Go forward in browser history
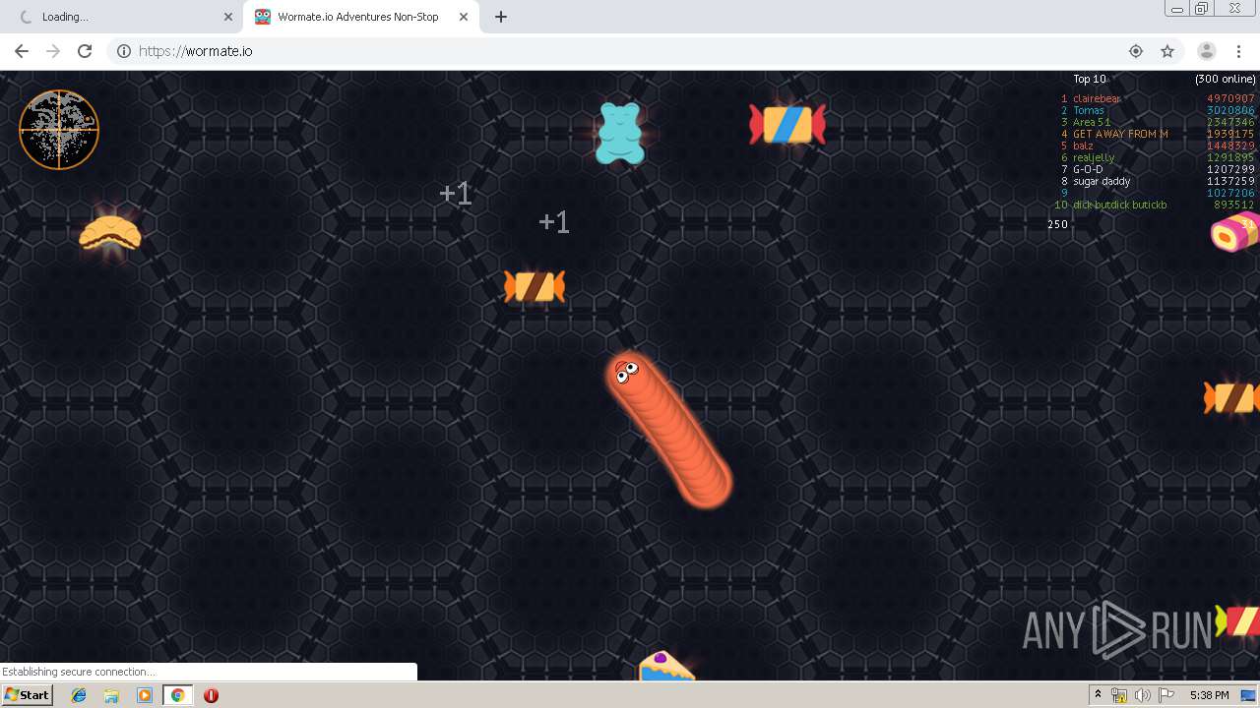 (53, 51)
